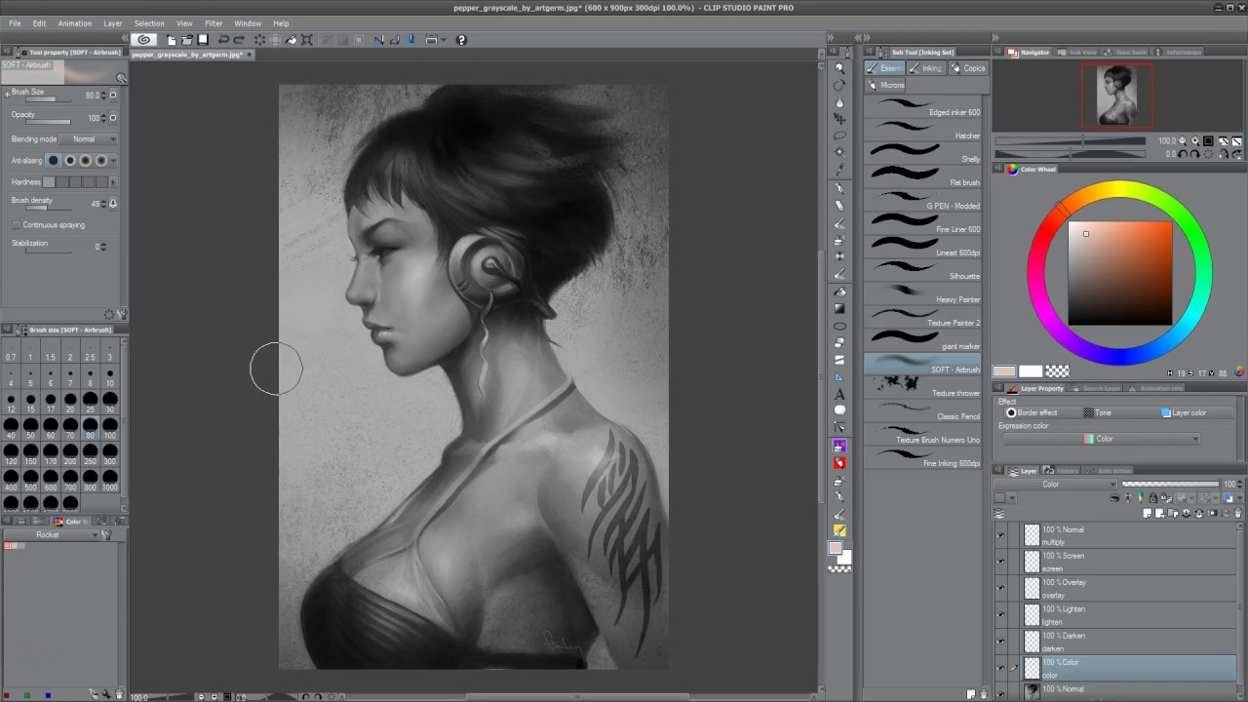Screen dimensions: 1248x702
Task: Open the Clip Studio spiral launcher icon
Action: (144, 40)
